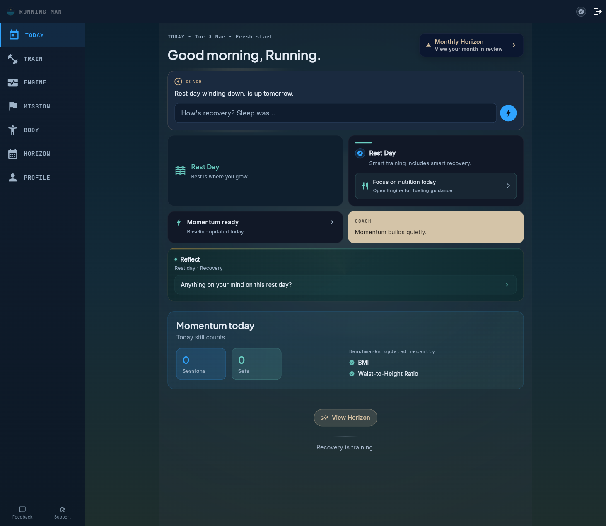Click the View Horizon button
Screen dimensions: 606x526
(345, 418)
